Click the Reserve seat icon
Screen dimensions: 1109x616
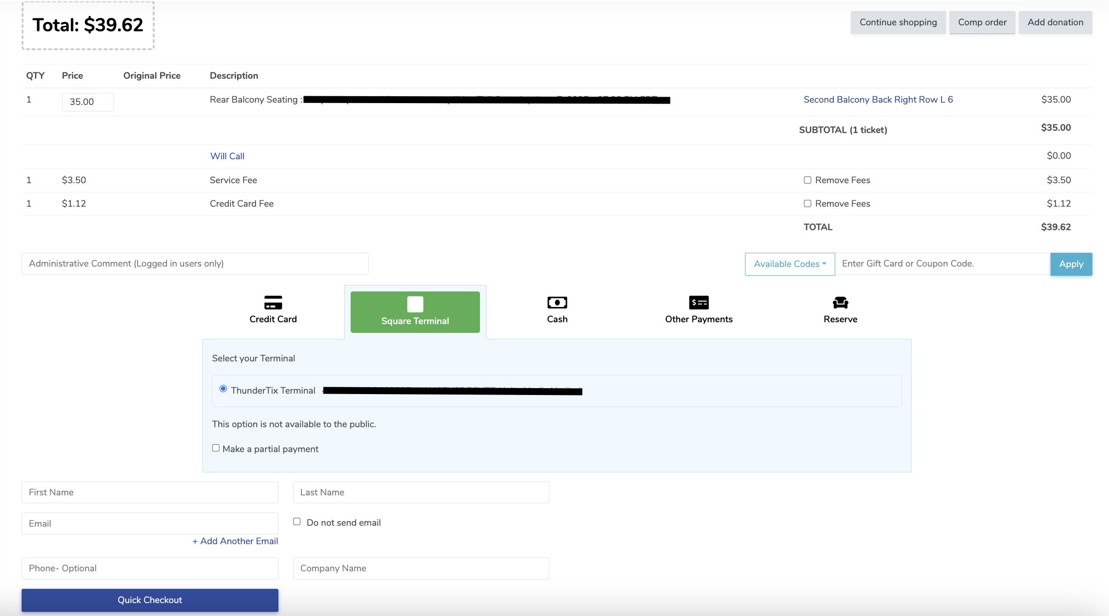pyautogui.click(x=840, y=302)
